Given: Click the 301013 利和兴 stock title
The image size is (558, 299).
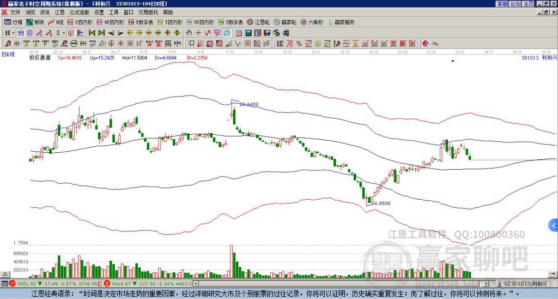Looking at the screenshot, I should (539, 57).
